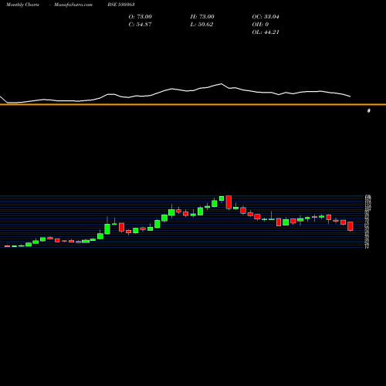Click the high value "H: 73.00"
386x386 pixels.
(x=202, y=17)
